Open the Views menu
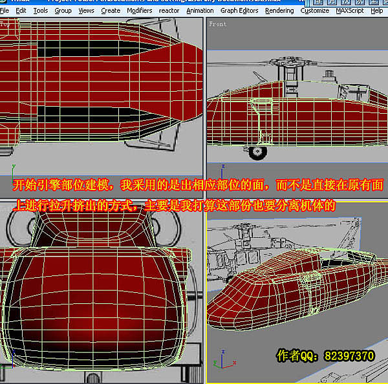The image size is (388, 384). pyautogui.click(x=87, y=11)
